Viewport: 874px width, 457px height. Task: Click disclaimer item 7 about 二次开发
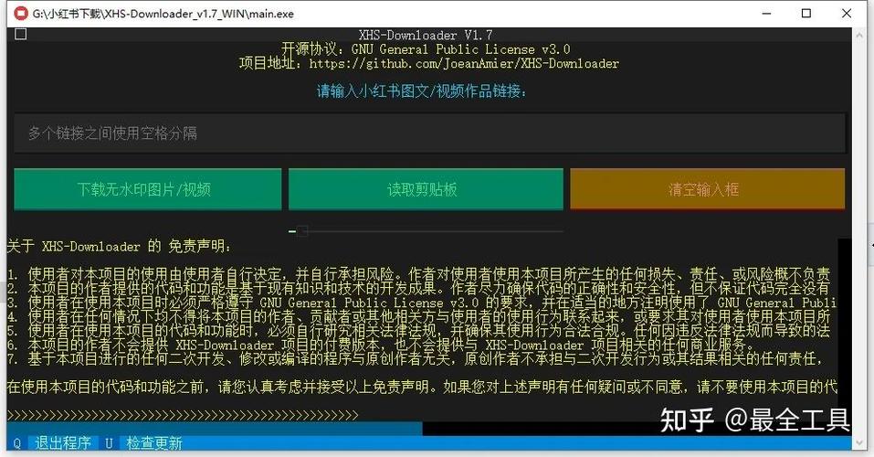[415, 358]
